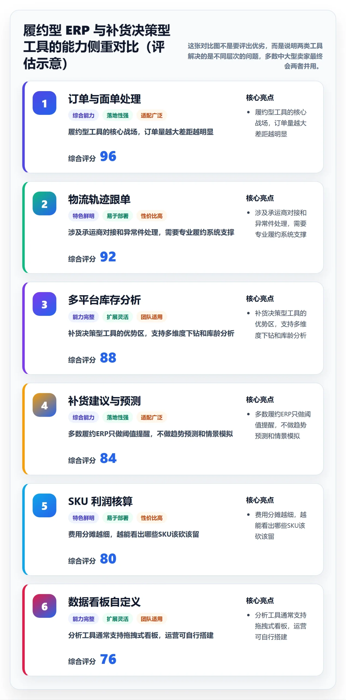Screen dimensions: 346x700
Task: Click 易于部署 tag in SKU 利润核算 card
Action: point(117,518)
